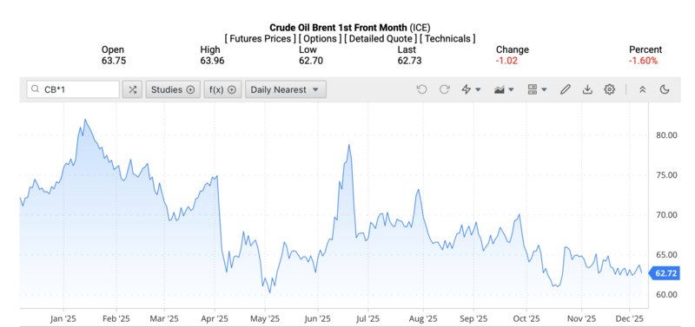
Task: Click the CB*1 symbol input field
Action: 73,89
